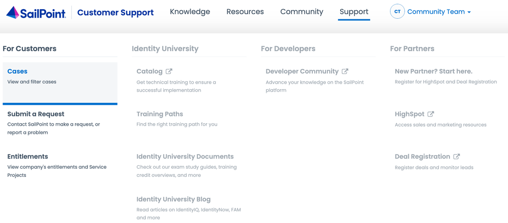Image resolution: width=508 pixels, height=223 pixels.
Task: Visit the Identity University Blog
Action: tap(173, 199)
